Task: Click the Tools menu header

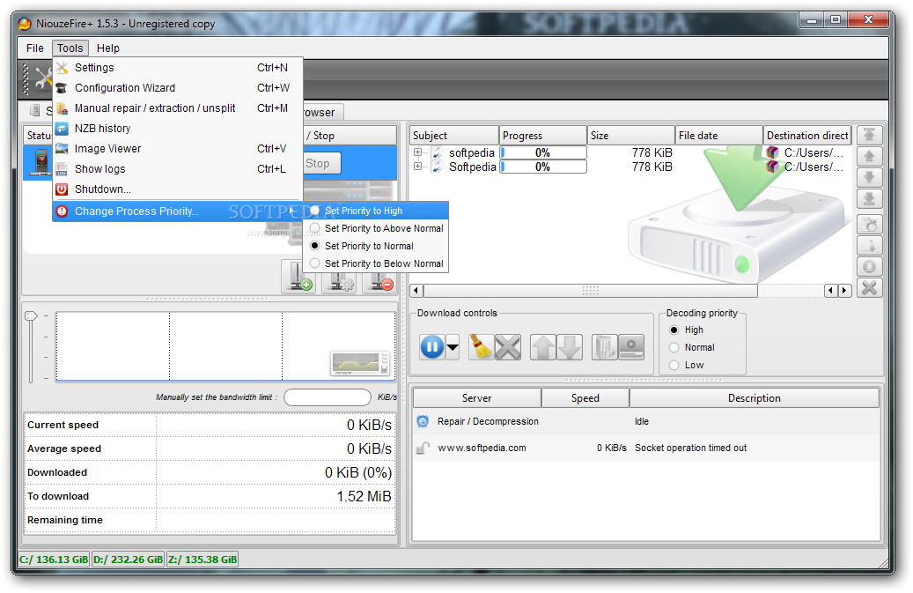Action: 70,48
